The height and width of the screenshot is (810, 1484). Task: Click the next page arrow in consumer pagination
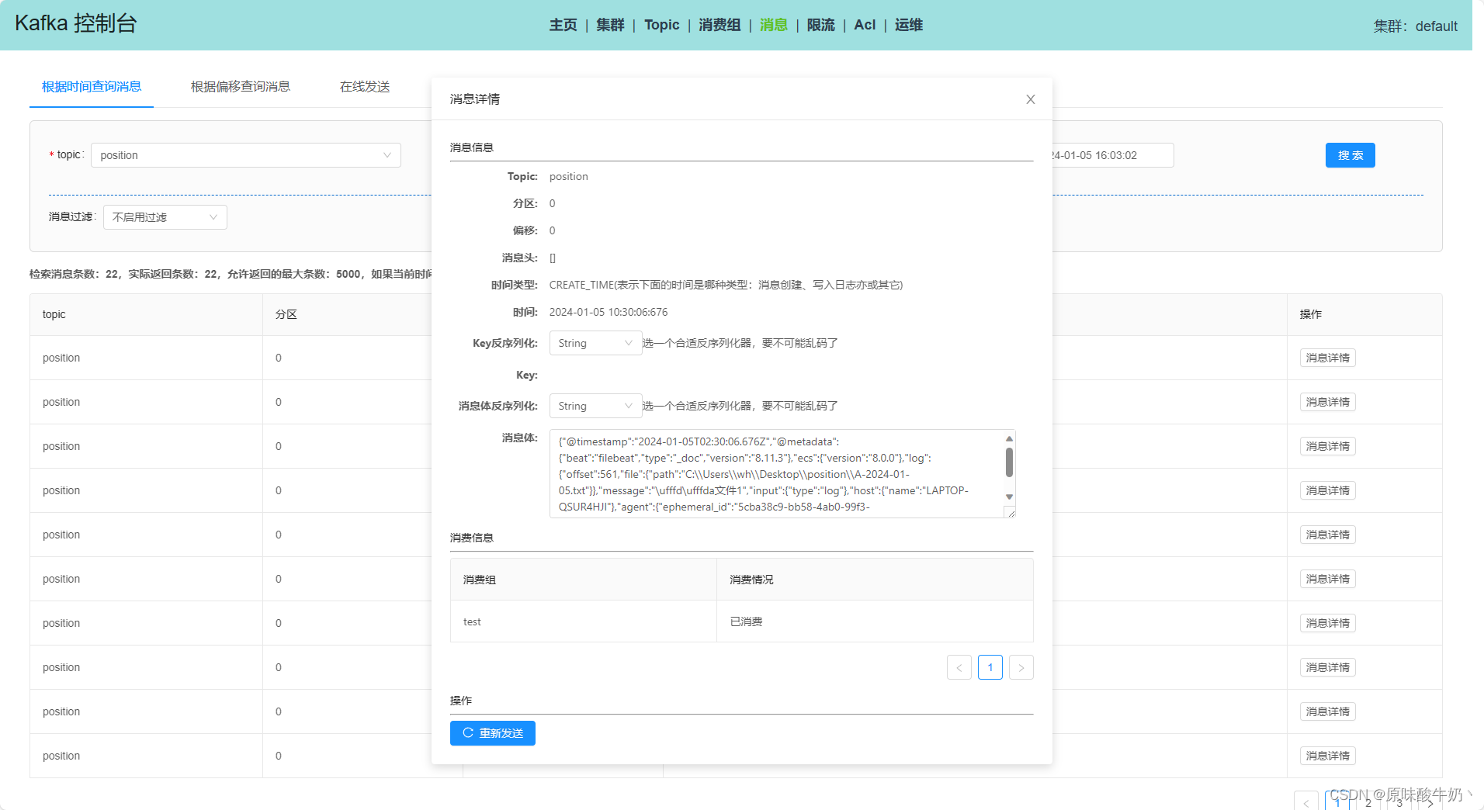click(1021, 667)
